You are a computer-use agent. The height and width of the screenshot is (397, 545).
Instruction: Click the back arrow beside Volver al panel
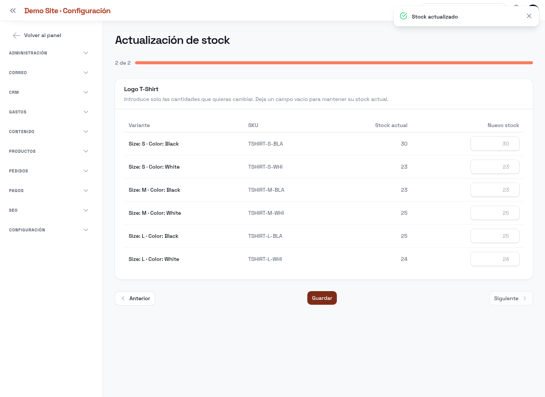click(17, 35)
